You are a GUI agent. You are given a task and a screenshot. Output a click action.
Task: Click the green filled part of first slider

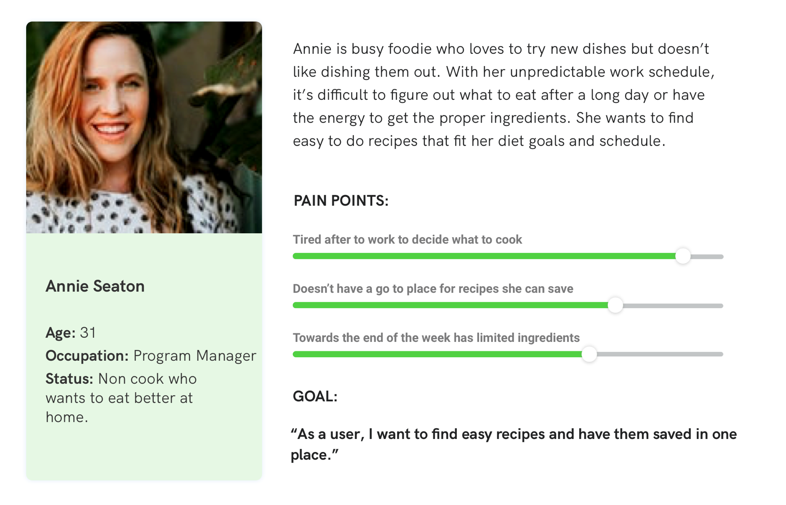point(484,256)
